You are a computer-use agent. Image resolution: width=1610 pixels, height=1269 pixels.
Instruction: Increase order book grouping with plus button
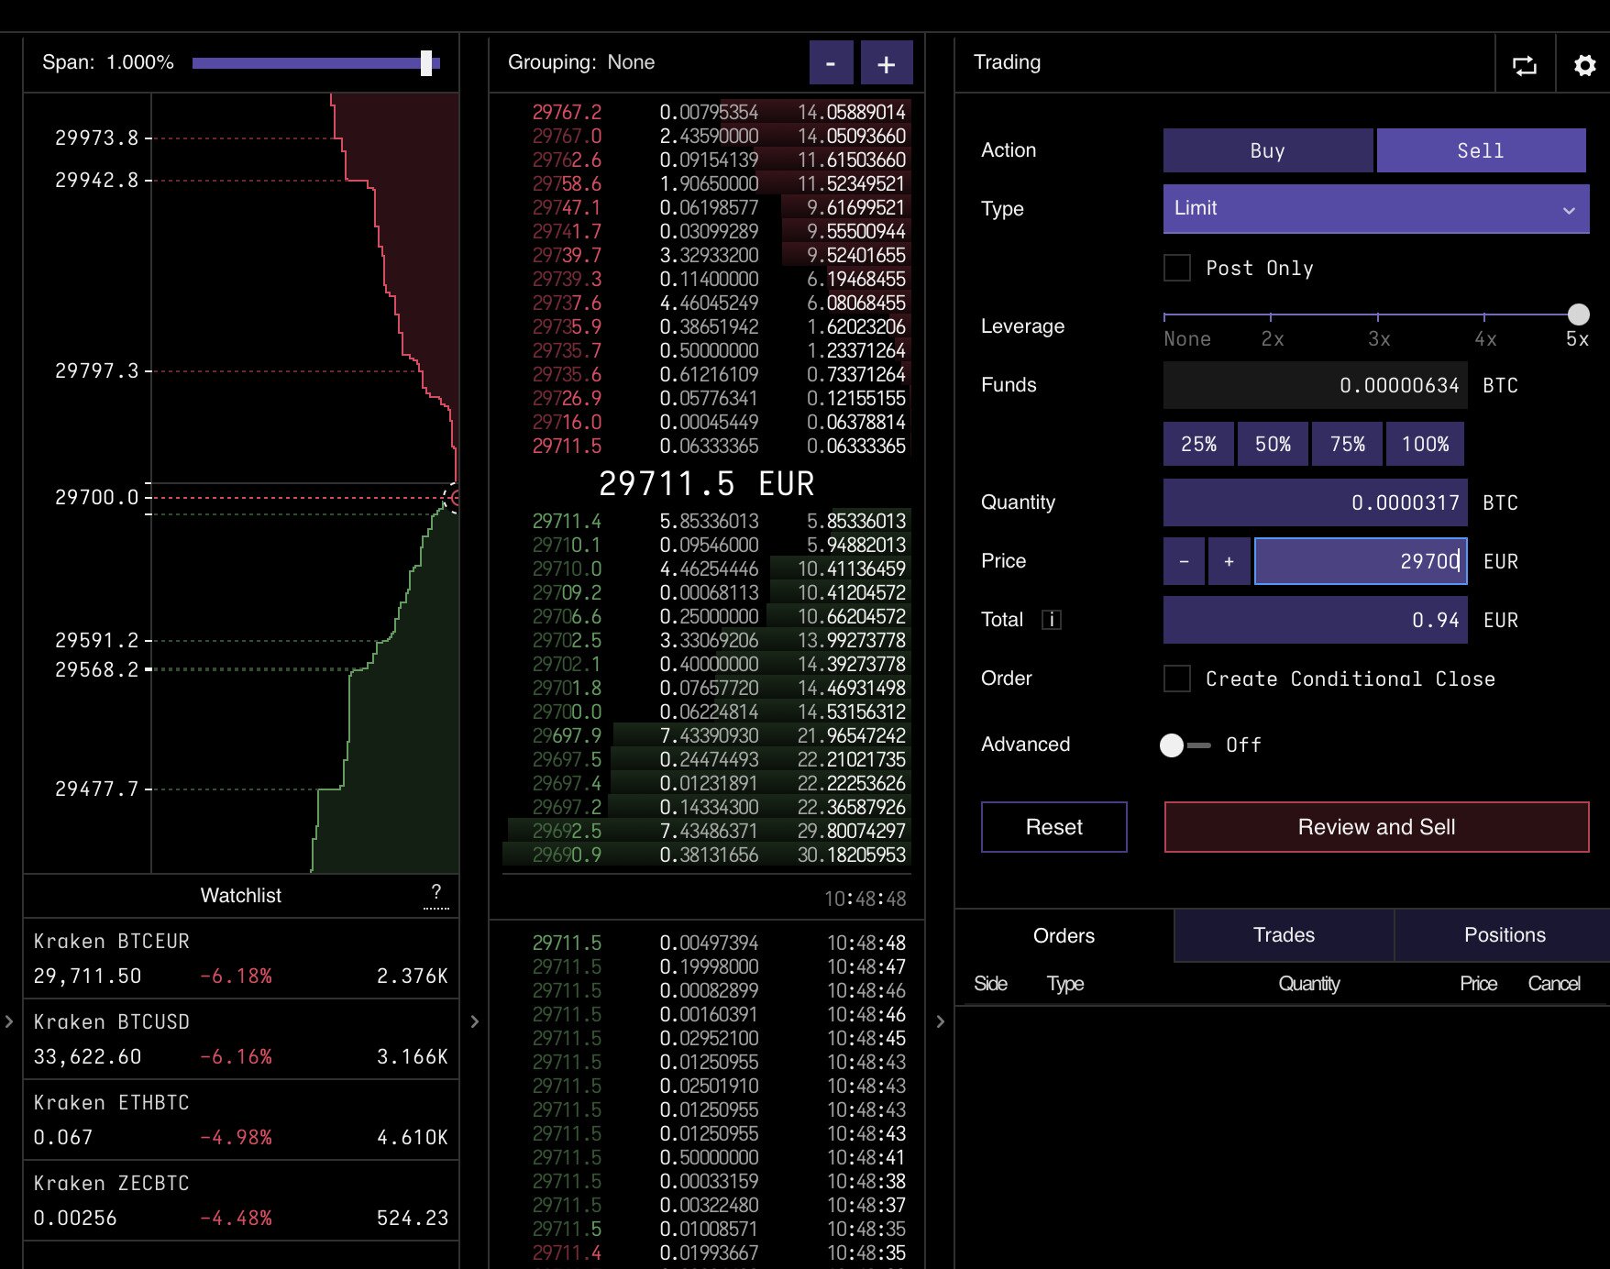[x=886, y=63]
